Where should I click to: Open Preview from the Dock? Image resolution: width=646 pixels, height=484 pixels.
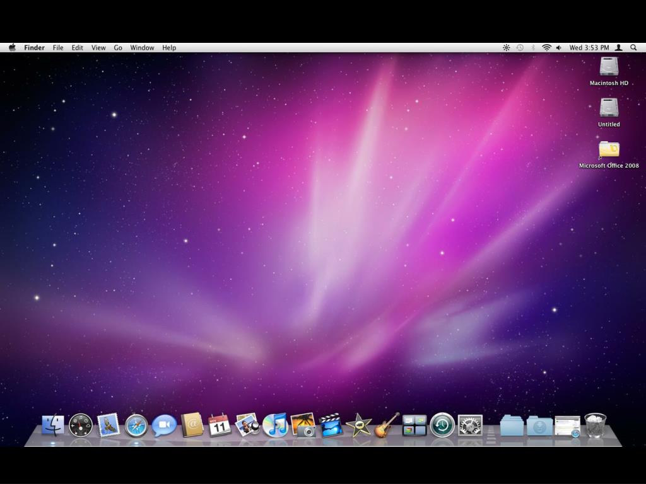(247, 425)
